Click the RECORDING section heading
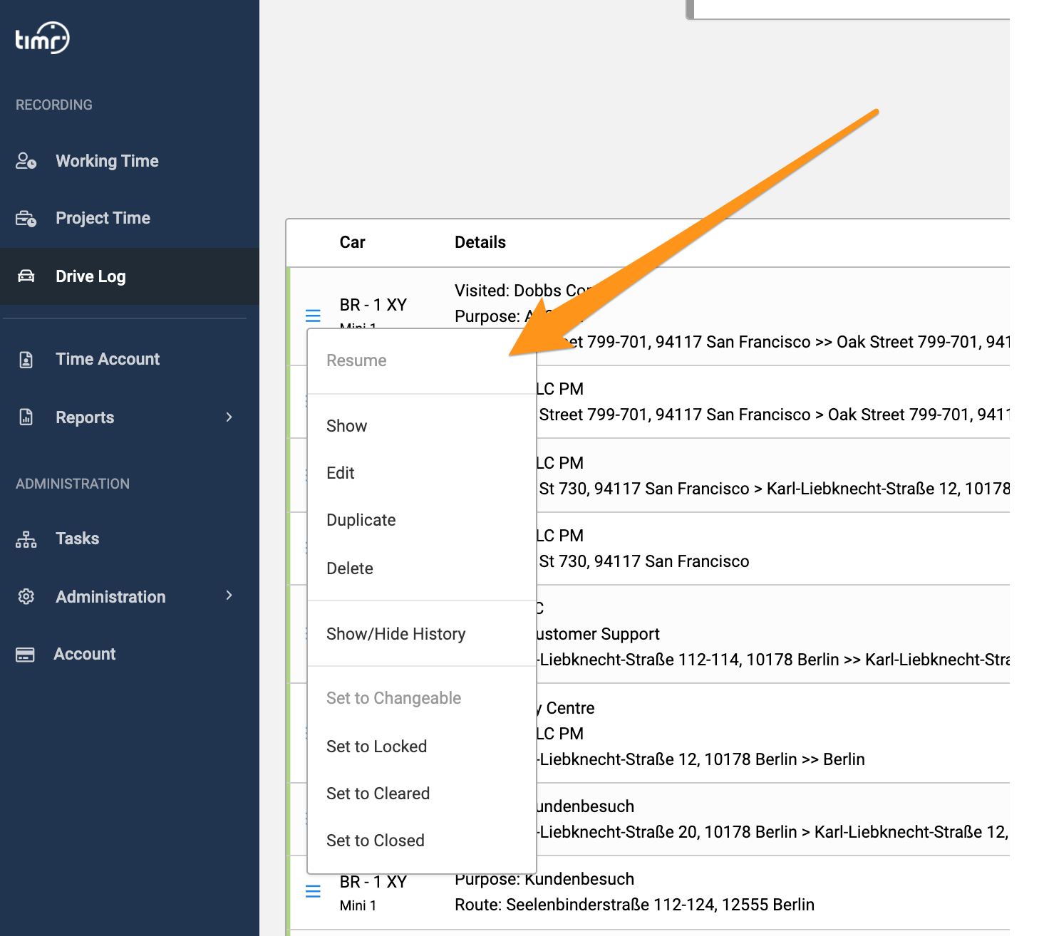1039x936 pixels. [x=54, y=105]
